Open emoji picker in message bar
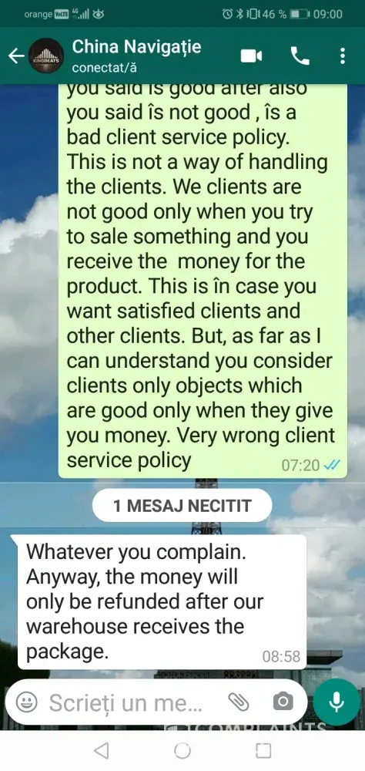Image resolution: width=365 pixels, height=771 pixels. tap(26, 702)
